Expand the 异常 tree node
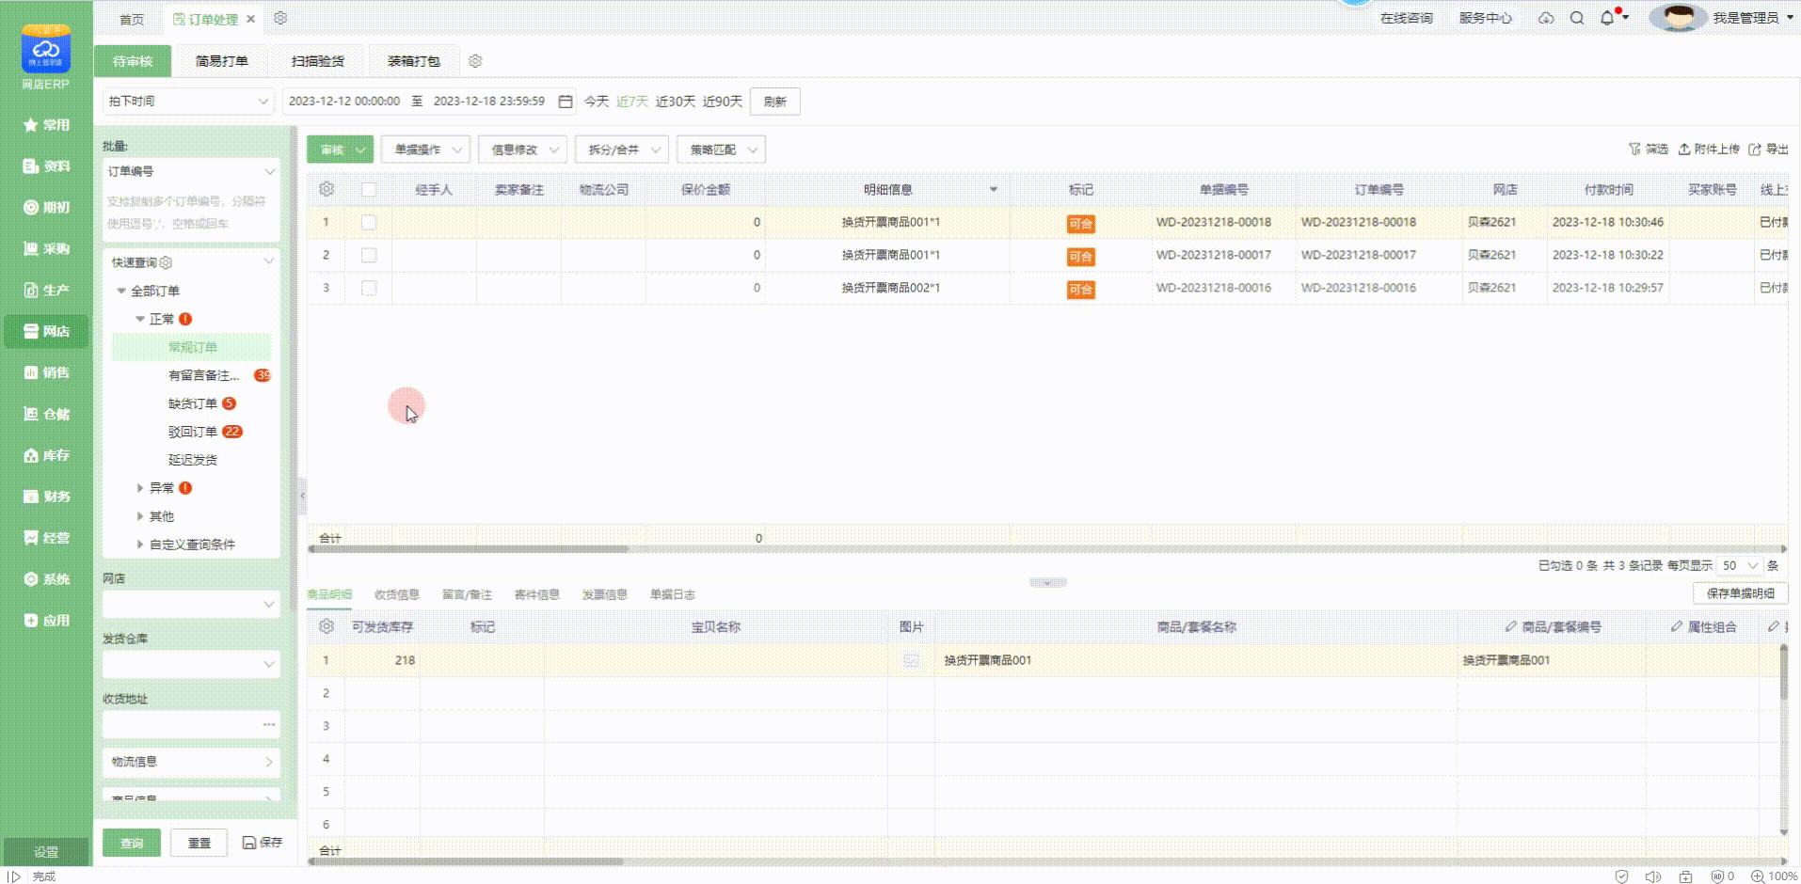 click(x=140, y=488)
